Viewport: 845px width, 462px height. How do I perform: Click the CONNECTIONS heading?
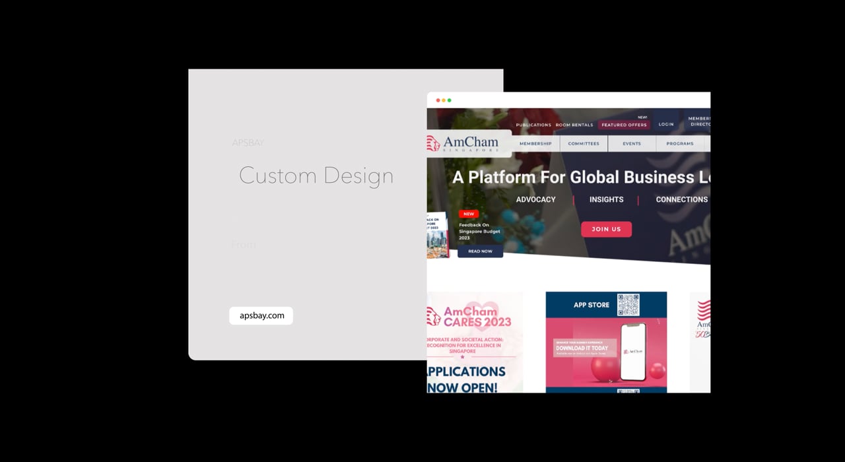(681, 199)
